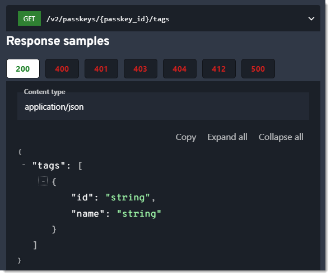Show the 403 response sample
The width and height of the screenshot is (331, 276).
click(x=141, y=69)
